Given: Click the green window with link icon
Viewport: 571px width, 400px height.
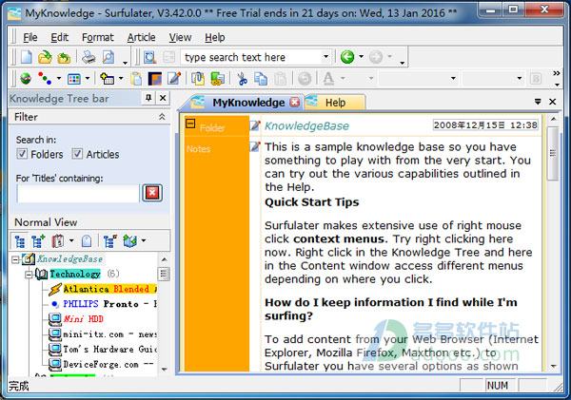Looking at the screenshot, I should click(x=217, y=79).
